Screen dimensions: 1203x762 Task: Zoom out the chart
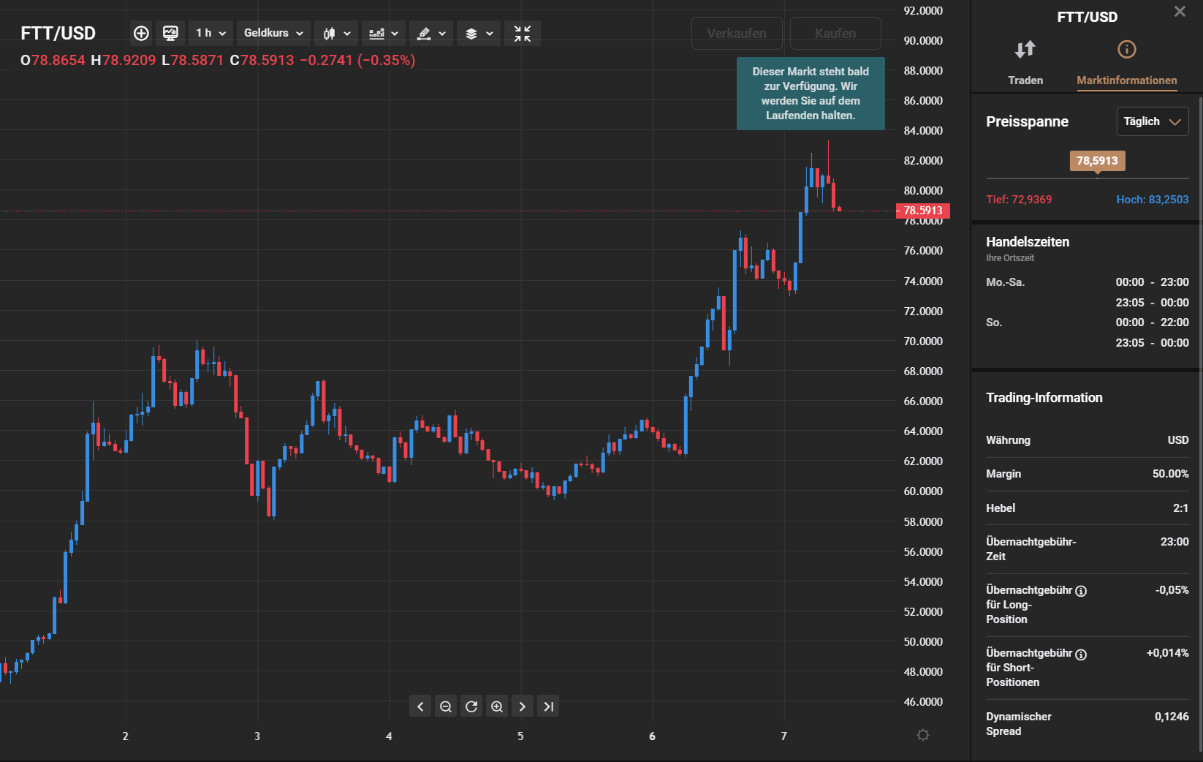[x=446, y=706]
